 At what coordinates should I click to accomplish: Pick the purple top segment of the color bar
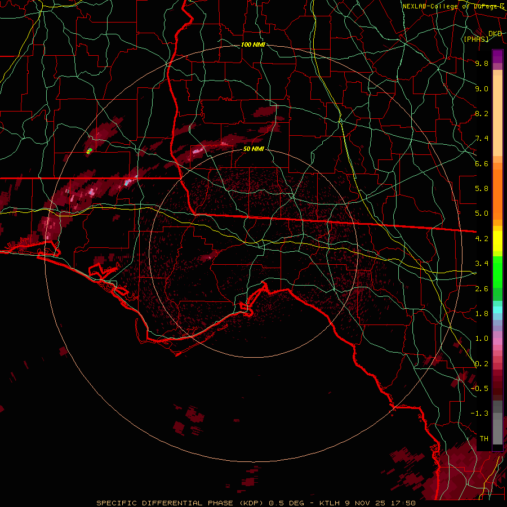coord(497,56)
